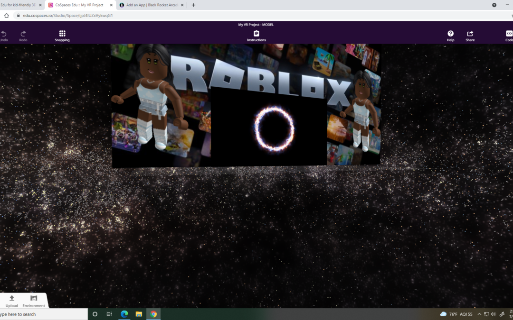Open a new browser tab
The height and width of the screenshot is (320, 513).
coord(193,5)
